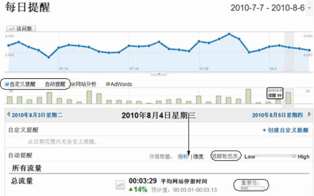Click the small graph icon beside 00:03:29

[121, 184]
